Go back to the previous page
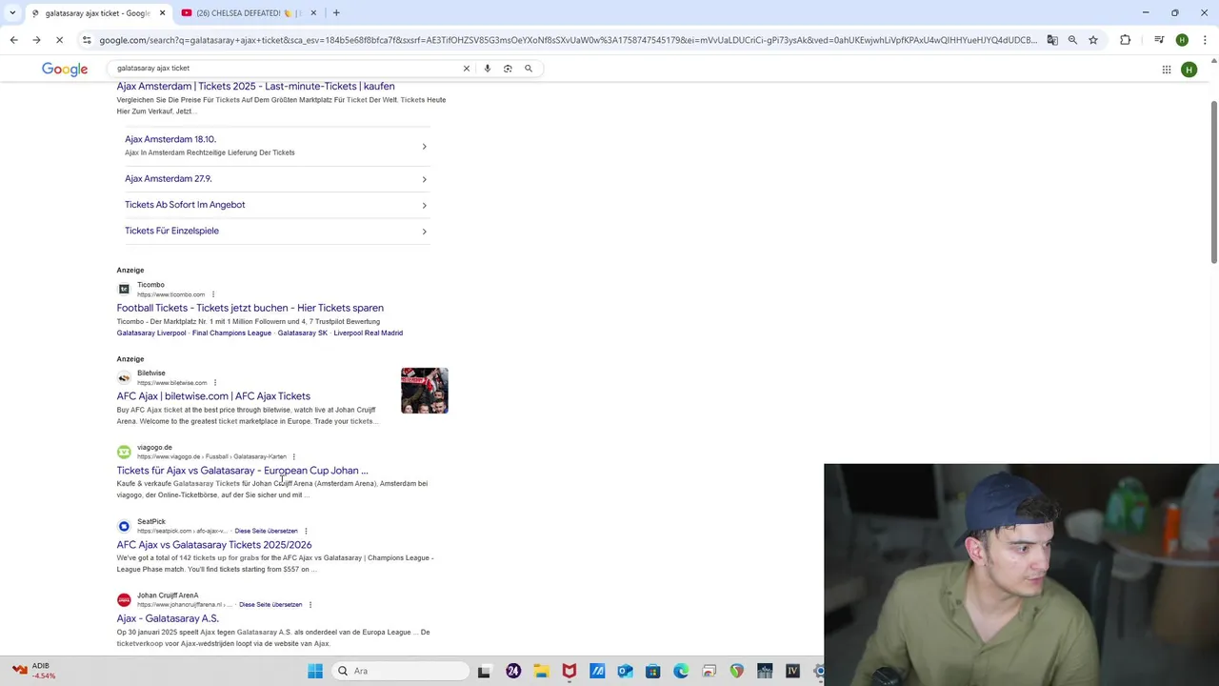 (x=13, y=40)
